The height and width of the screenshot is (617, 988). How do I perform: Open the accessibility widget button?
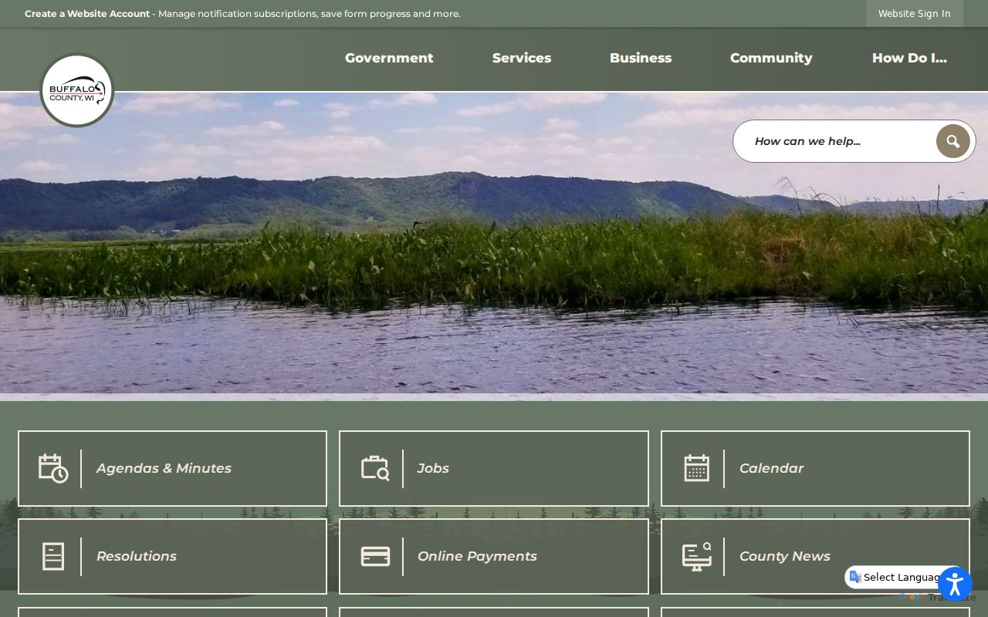[x=955, y=584]
